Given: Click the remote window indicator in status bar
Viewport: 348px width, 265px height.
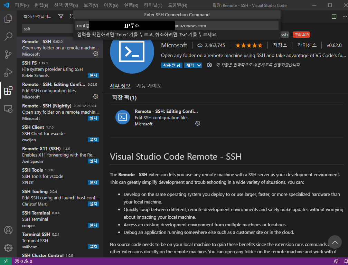Looking at the screenshot, I should coord(6,261).
